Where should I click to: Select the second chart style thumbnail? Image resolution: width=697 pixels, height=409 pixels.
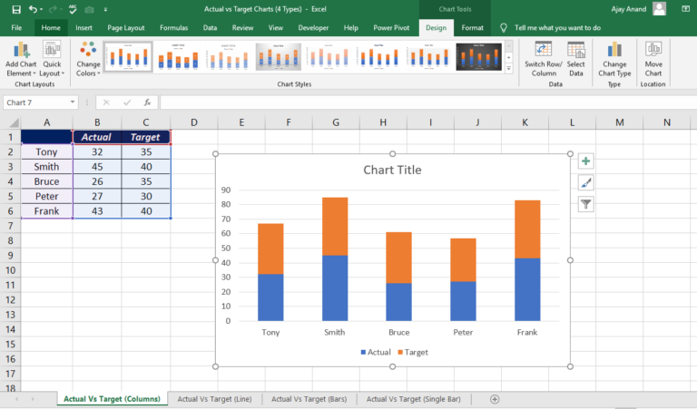pos(178,57)
